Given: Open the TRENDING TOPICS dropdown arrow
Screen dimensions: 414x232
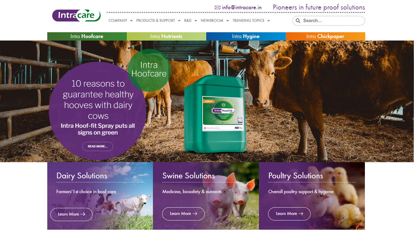Looking at the screenshot, I should point(269,21).
